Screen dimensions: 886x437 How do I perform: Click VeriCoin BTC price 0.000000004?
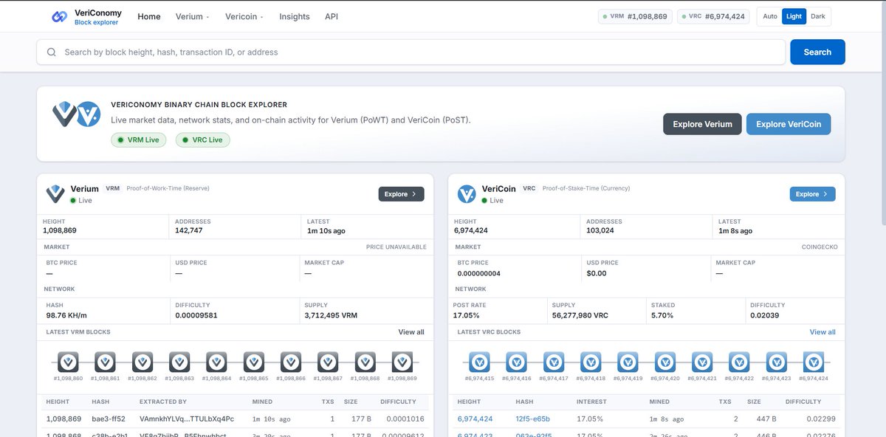[x=478, y=273]
